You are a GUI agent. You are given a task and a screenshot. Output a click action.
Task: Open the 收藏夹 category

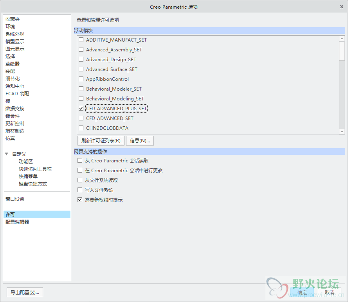pyautogui.click(x=13, y=19)
